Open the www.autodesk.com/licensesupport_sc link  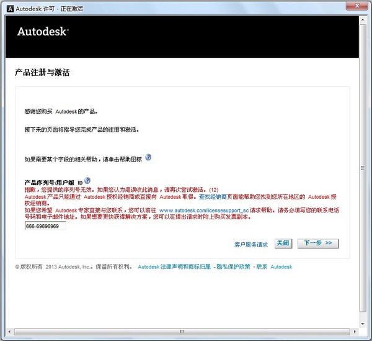tap(204, 211)
